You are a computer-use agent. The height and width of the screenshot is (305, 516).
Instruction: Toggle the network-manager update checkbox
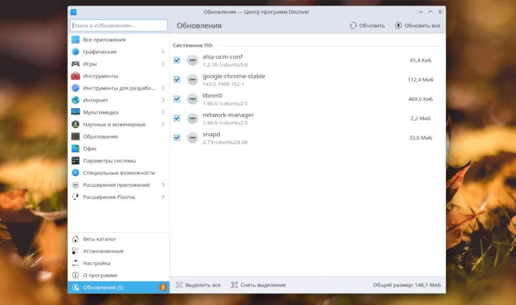(177, 118)
